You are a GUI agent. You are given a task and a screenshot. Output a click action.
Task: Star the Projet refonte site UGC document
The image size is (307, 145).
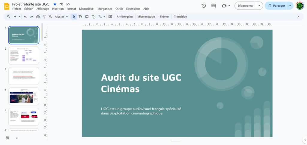click(55, 4)
